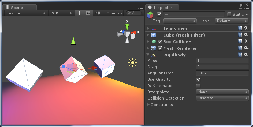Enable the Is Kinematic checkbox
Viewport: 253px width, 127px height.
point(198,86)
